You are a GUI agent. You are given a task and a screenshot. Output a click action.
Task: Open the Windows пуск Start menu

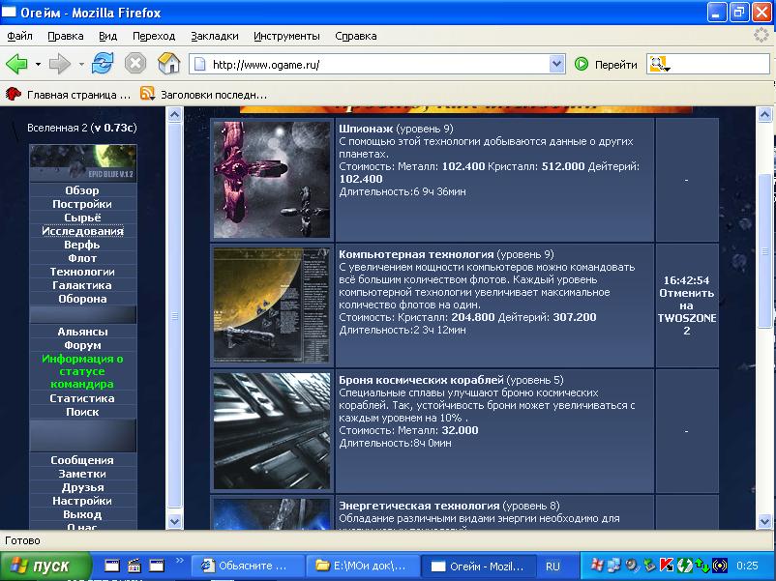(x=45, y=566)
